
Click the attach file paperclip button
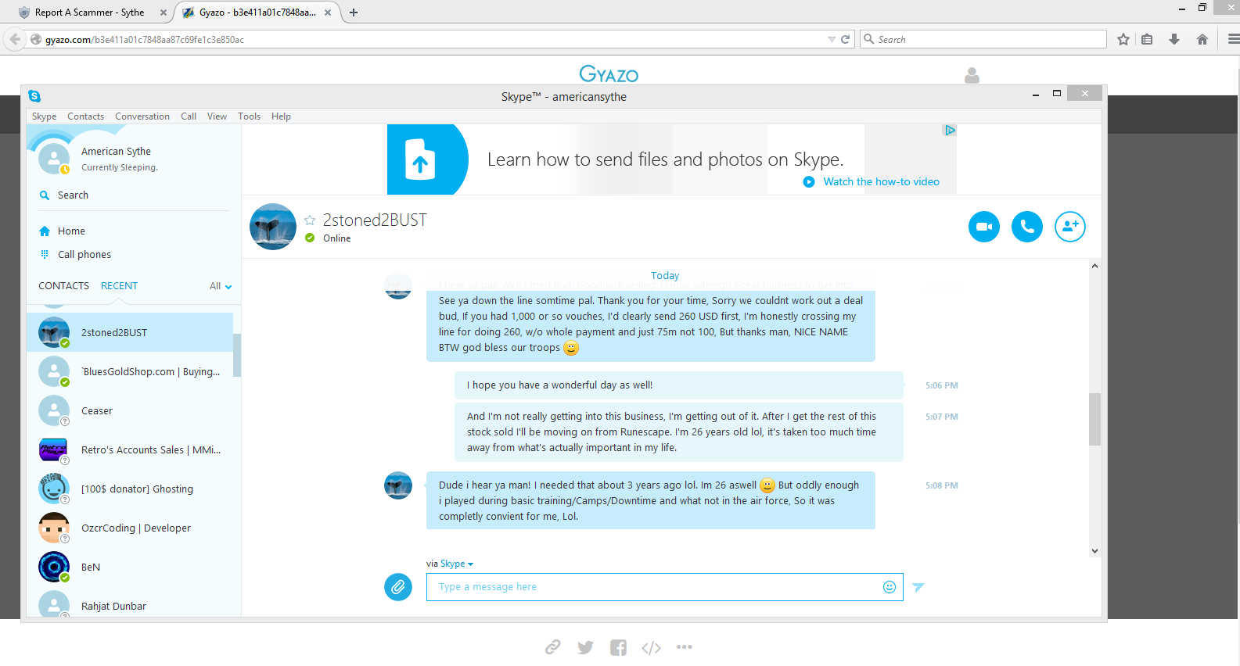397,587
